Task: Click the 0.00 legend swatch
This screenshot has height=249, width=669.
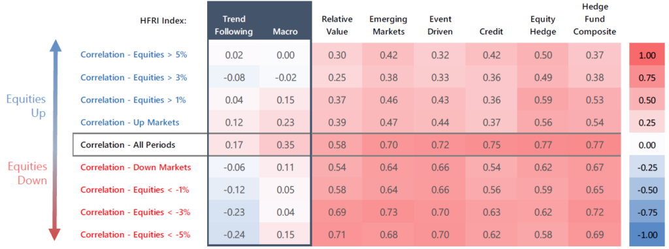Action: (x=647, y=145)
